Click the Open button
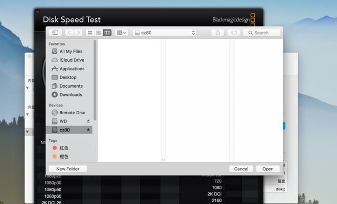Screen dimensions: 337x204 click(268, 169)
